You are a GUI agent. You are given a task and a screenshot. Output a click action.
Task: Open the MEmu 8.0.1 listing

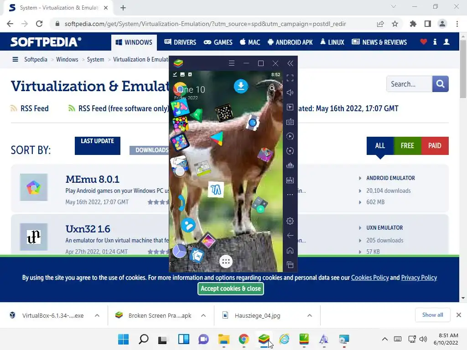click(x=92, y=180)
